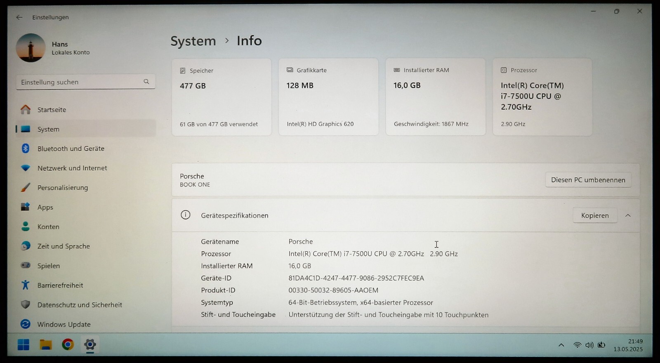The width and height of the screenshot is (660, 363).
Task: Open Startseite in the sidebar
Action: pyautogui.click(x=85, y=110)
